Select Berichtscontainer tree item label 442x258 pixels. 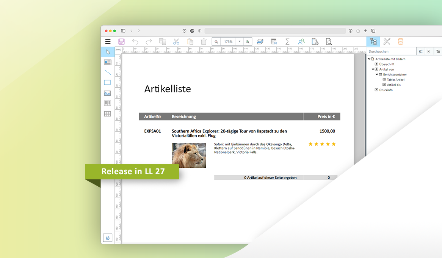point(395,74)
